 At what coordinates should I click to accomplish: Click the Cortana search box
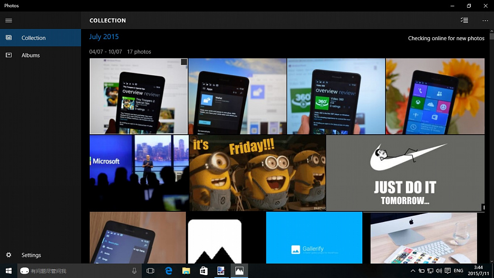(x=79, y=271)
